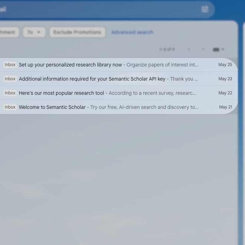Click the May 21 date
Screen dimensions: 245x245
[x=225, y=107]
